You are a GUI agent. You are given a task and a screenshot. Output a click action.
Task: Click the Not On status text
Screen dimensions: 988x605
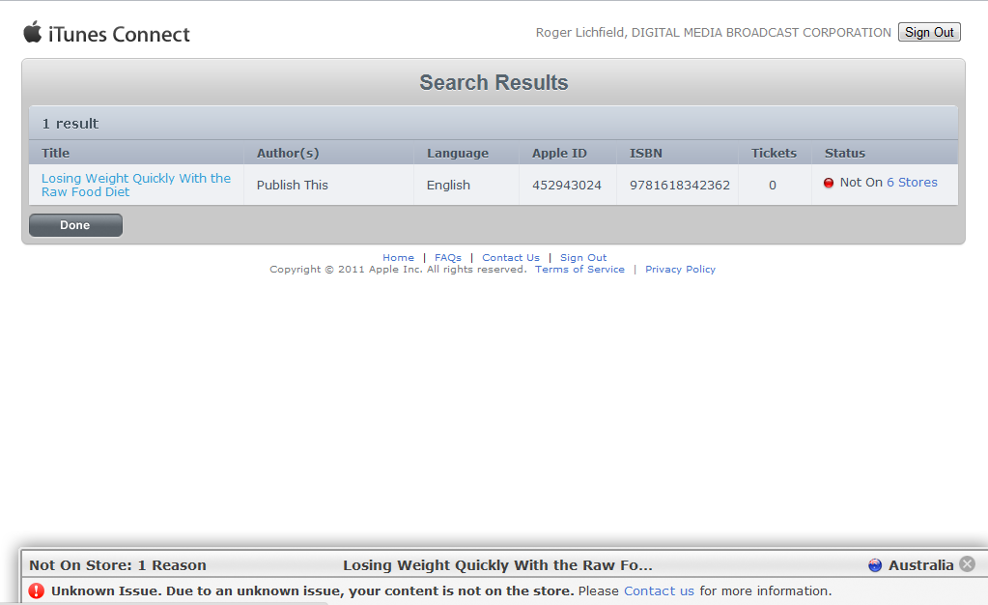[861, 183]
